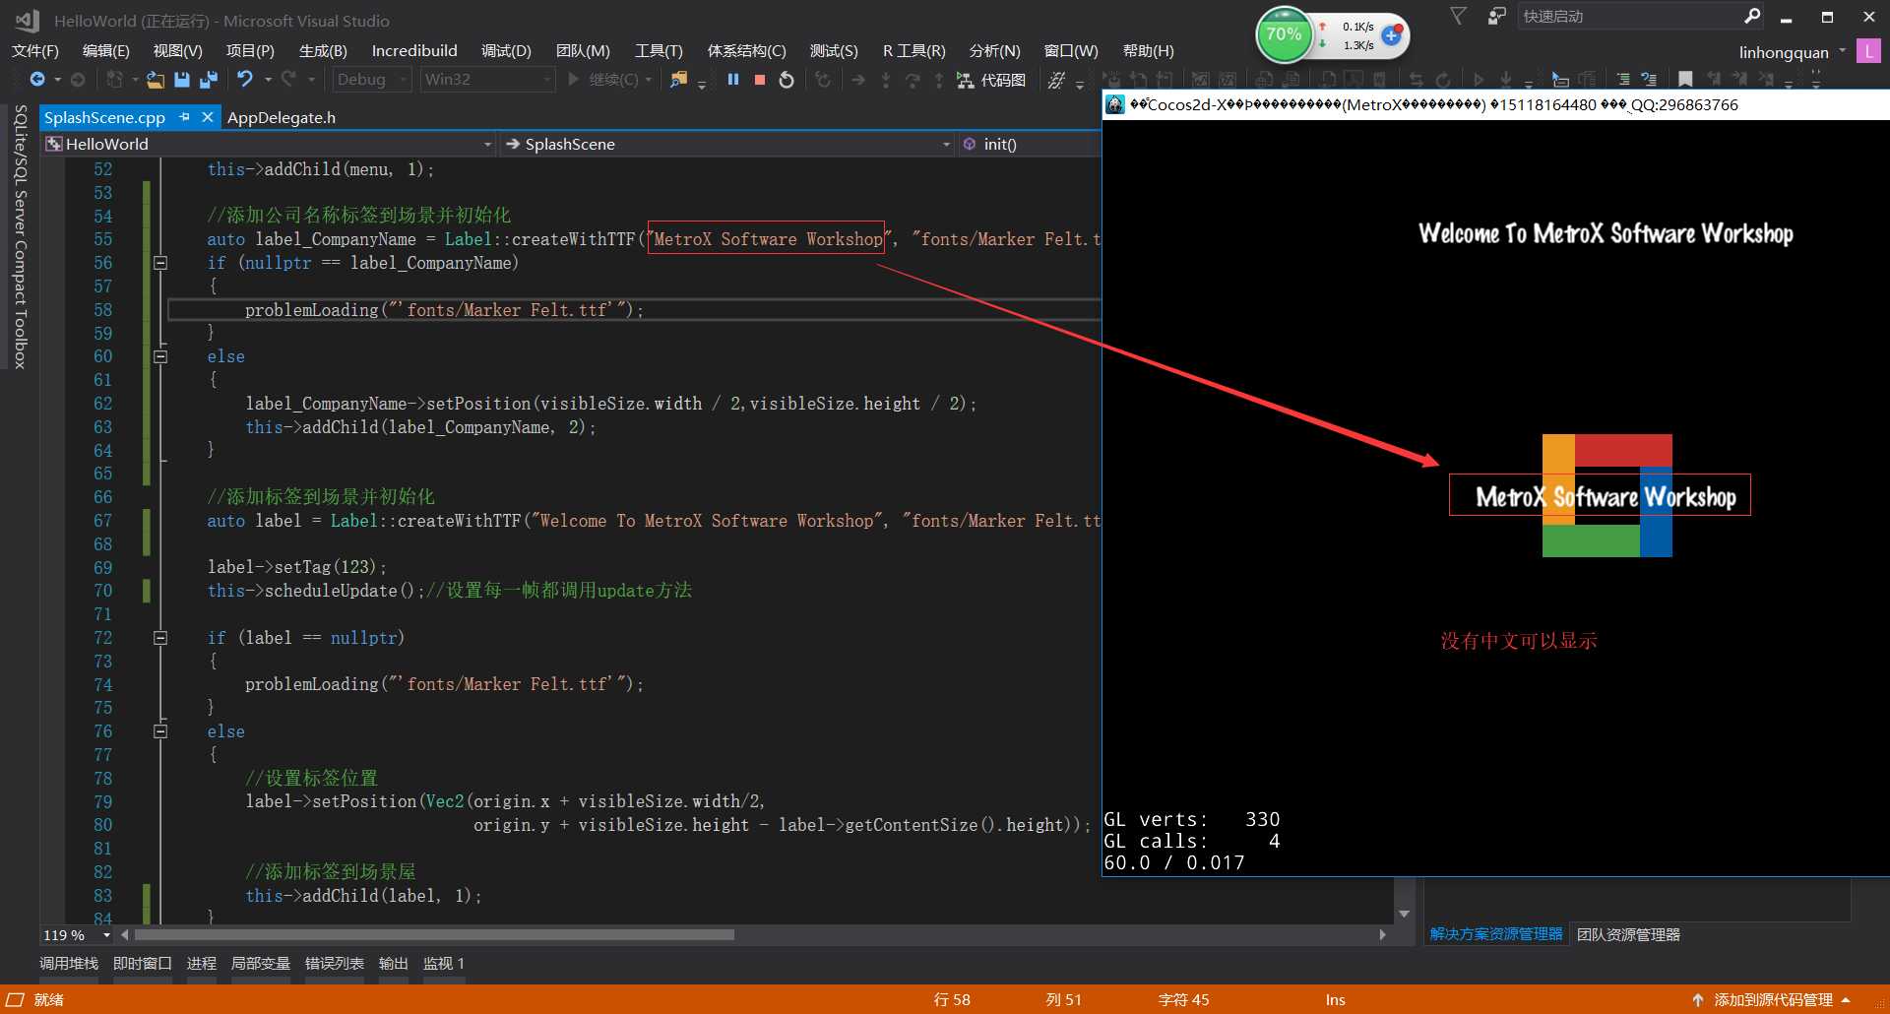The width and height of the screenshot is (1890, 1014).
Task: Click the icon right of 代码图
Action: [x=1057, y=80]
